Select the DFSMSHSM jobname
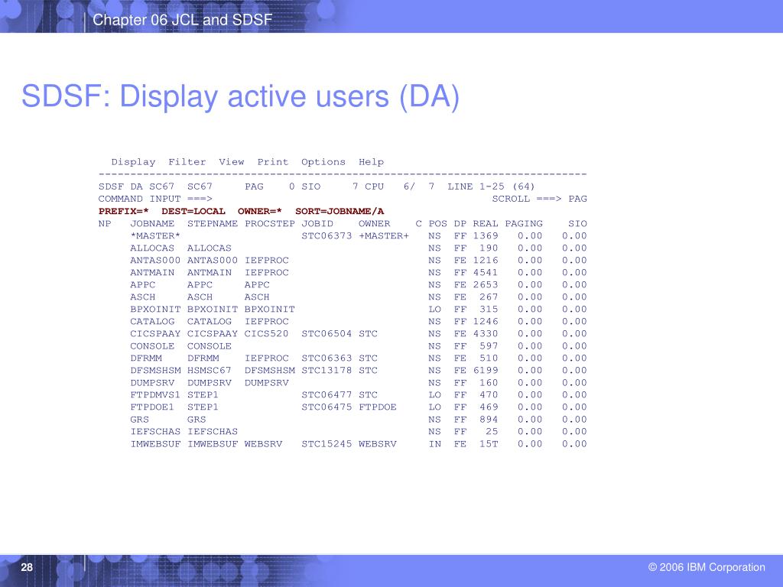 (x=155, y=371)
